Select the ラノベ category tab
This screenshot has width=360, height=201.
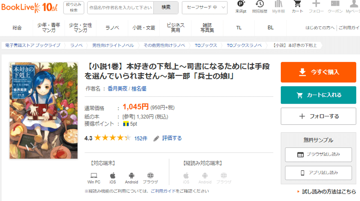112,28
